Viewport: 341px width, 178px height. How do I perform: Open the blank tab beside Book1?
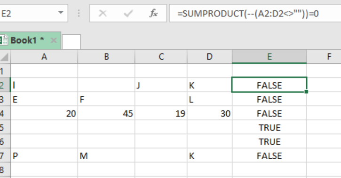pyautogui.click(x=71, y=42)
